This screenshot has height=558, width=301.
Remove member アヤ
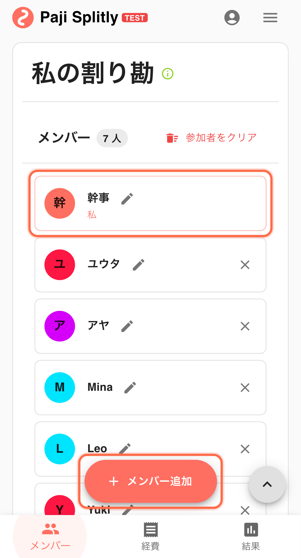245,326
